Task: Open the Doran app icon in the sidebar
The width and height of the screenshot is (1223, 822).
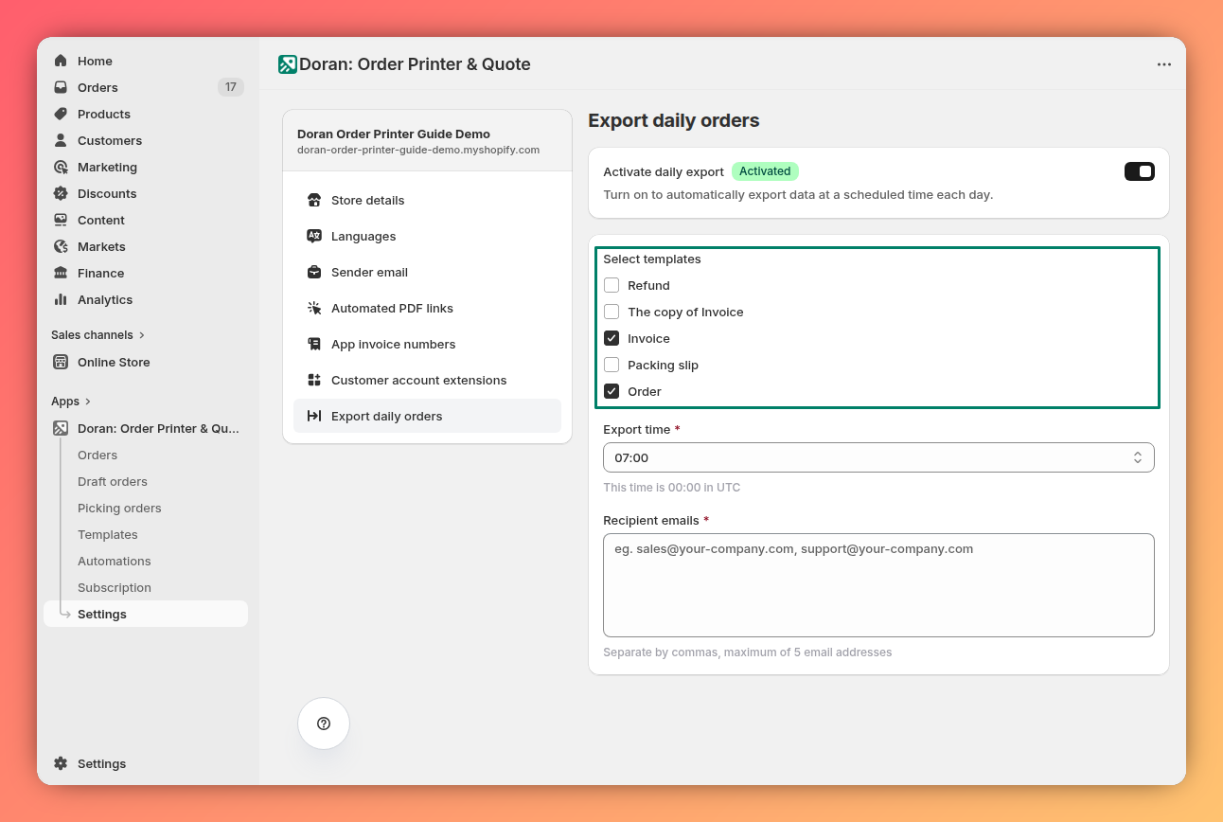Action: tap(59, 428)
